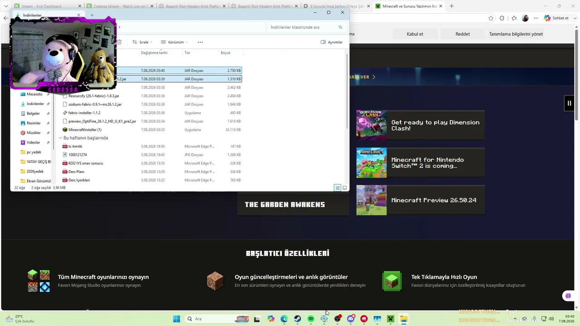Screen dimensions: 580x326
Task: Switch to 'Stream - Kick Dashboard' browser tab
Action: [48, 6]
